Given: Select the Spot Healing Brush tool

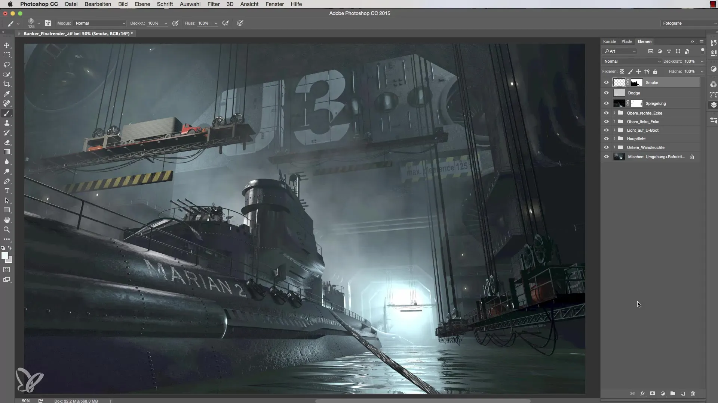Looking at the screenshot, I should [7, 103].
